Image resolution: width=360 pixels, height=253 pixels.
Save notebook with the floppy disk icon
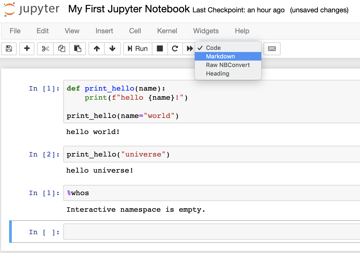[x=9, y=49]
